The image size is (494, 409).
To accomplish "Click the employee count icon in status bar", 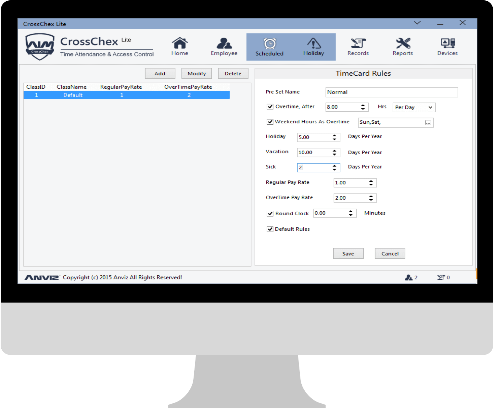I will pyautogui.click(x=409, y=277).
